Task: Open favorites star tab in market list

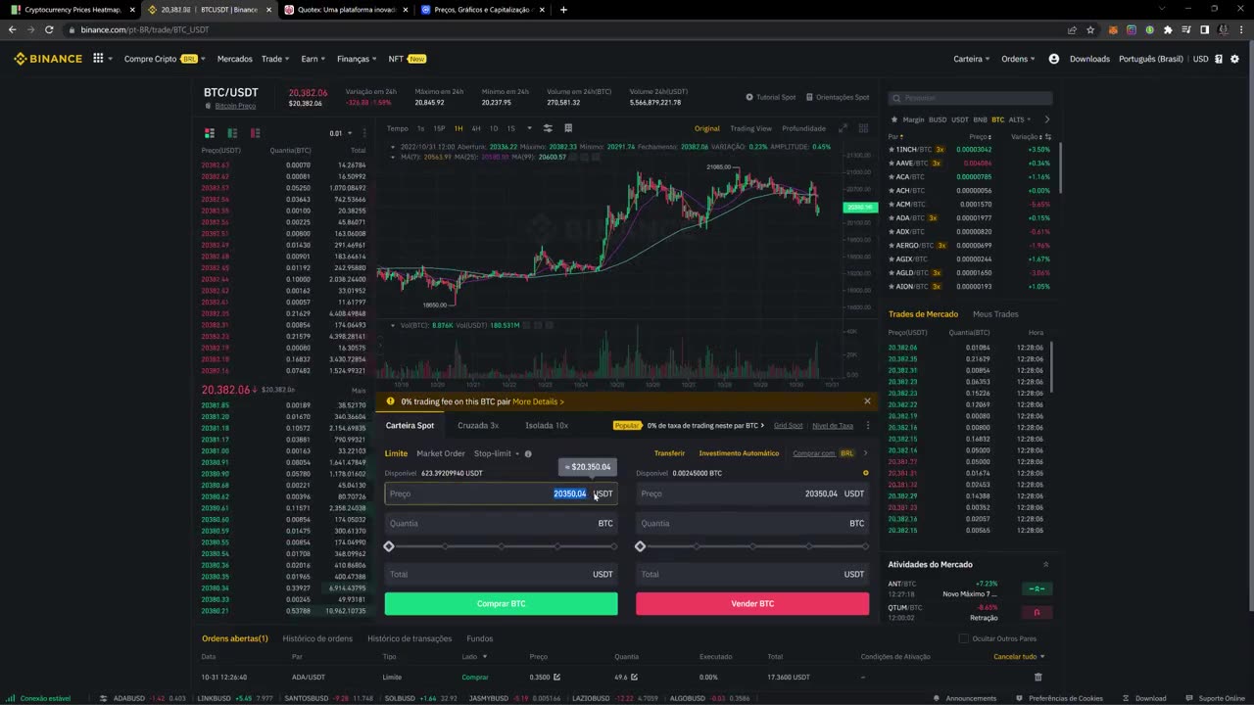Action: (892, 119)
